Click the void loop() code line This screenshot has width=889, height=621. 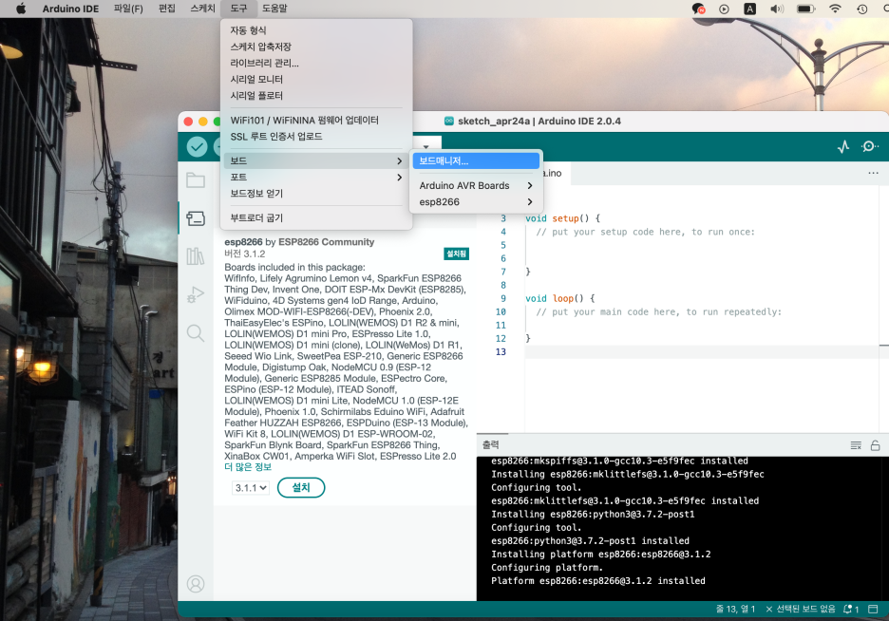point(559,298)
